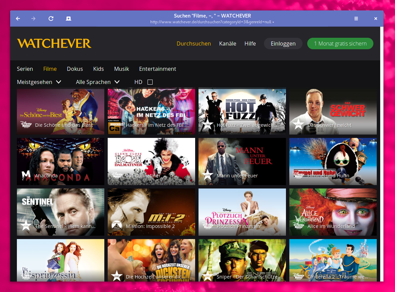Open The Sentinel movie thumbnail
Screen dimensions: 395x292
[60, 212]
